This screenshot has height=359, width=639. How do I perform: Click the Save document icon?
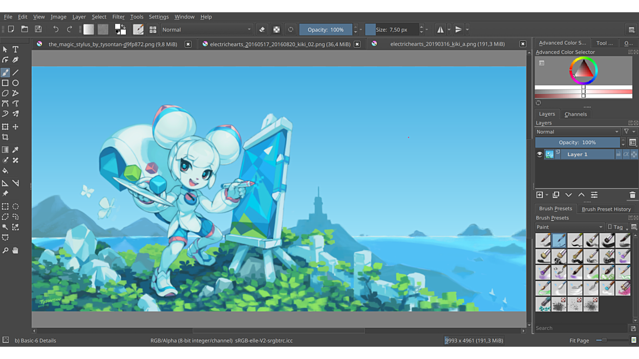point(38,30)
